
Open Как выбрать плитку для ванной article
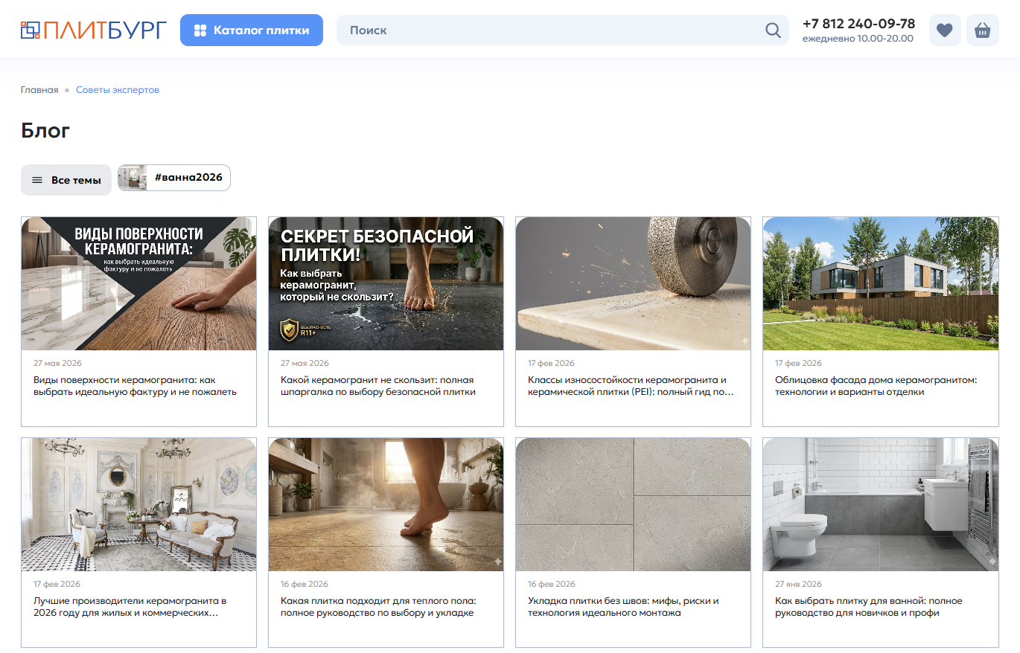point(880,542)
